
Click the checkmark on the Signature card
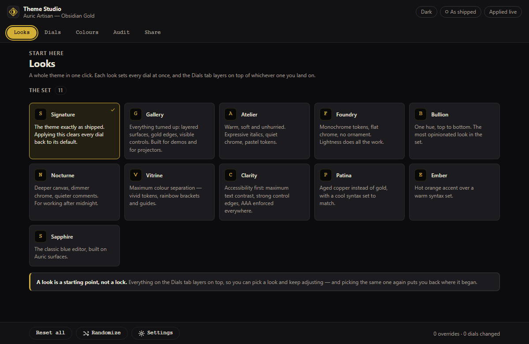click(x=113, y=109)
